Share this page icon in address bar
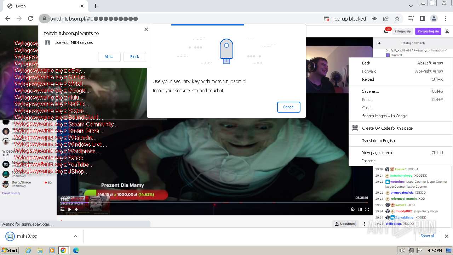453x255 pixels. pyautogui.click(x=386, y=18)
